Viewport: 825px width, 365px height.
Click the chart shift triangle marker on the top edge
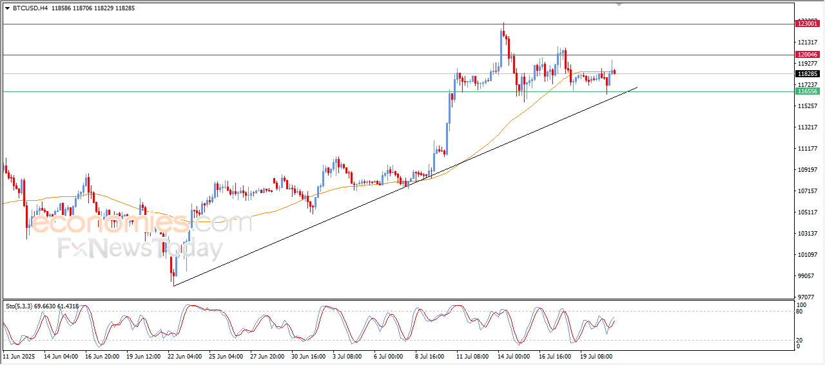tap(619, 5)
